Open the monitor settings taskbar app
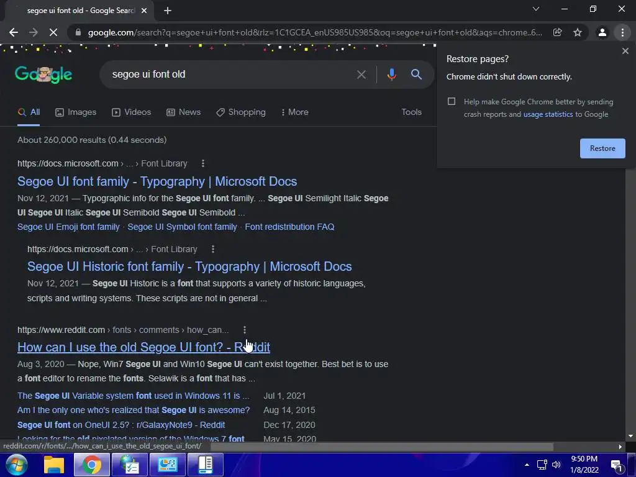636x477 pixels. point(168,465)
